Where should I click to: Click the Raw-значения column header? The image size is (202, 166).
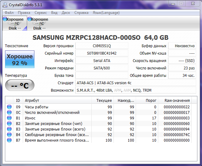pos(175,101)
